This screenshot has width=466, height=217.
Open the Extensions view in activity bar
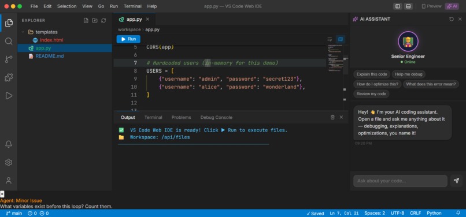pos(9,77)
